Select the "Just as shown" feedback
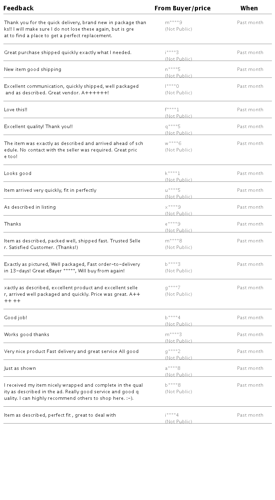This screenshot has width=275, height=500. [x=20, y=368]
